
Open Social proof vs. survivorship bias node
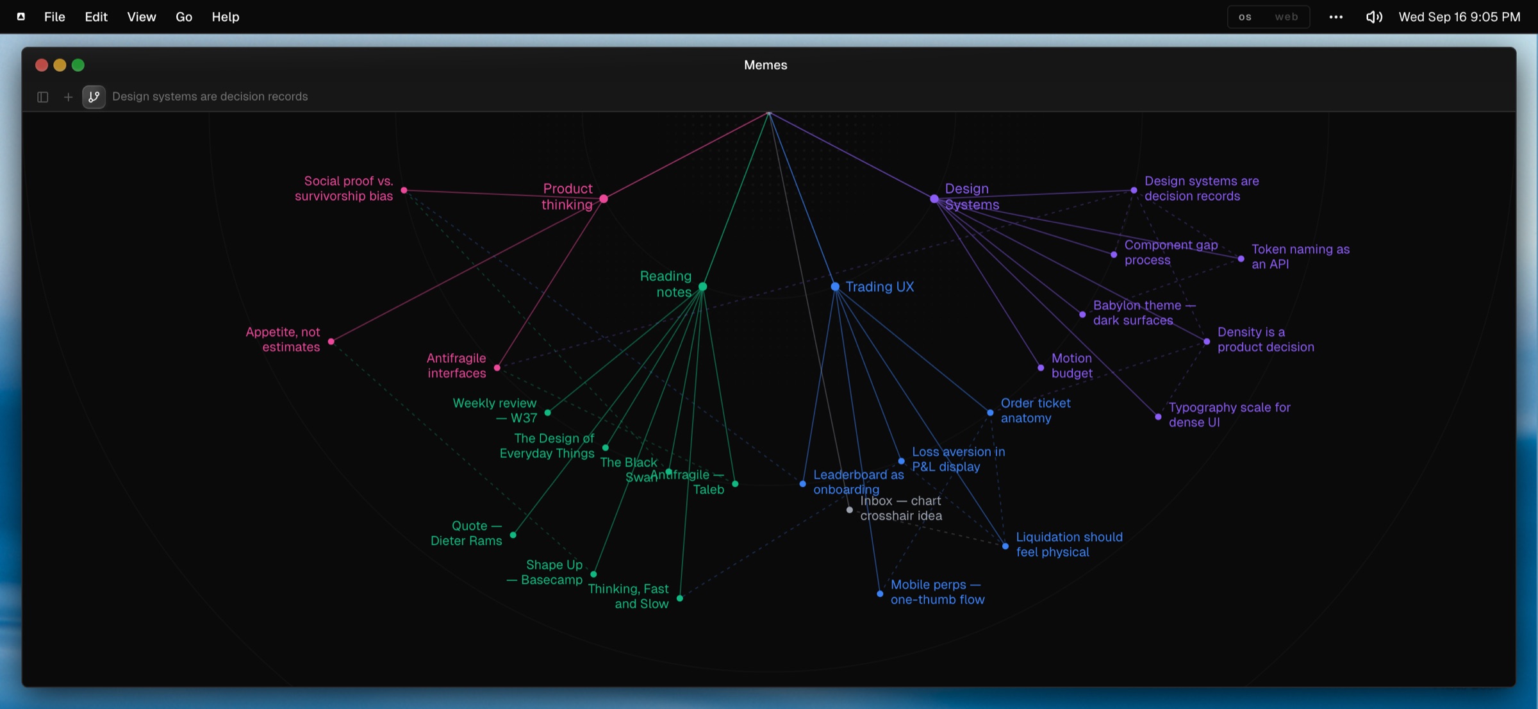point(404,190)
